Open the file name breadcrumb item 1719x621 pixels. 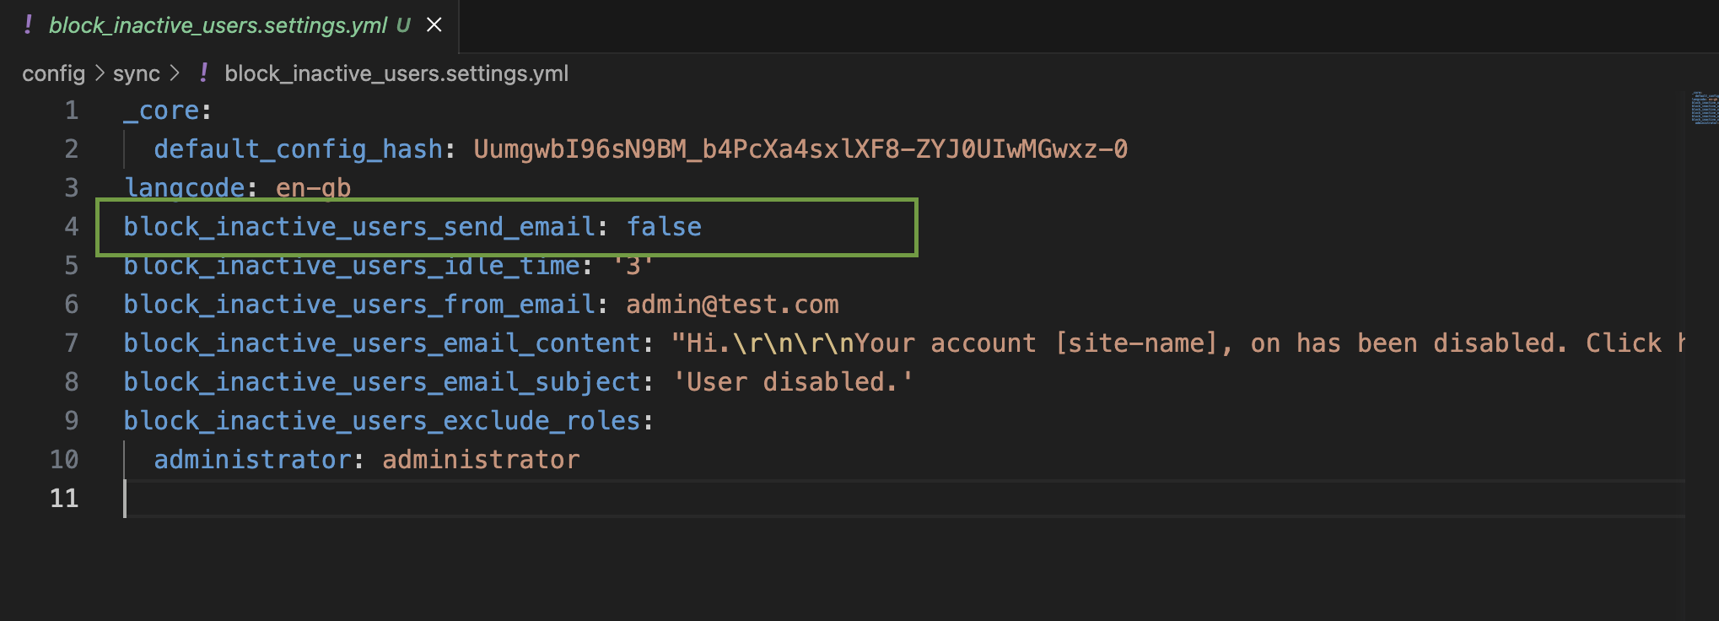(396, 73)
